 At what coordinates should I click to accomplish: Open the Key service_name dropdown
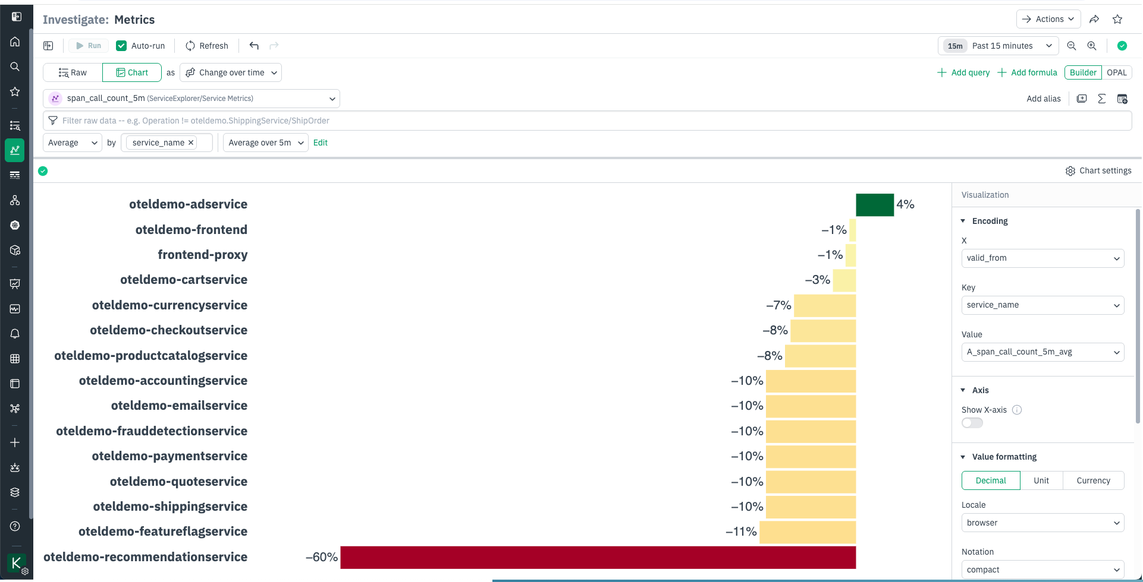click(x=1042, y=305)
